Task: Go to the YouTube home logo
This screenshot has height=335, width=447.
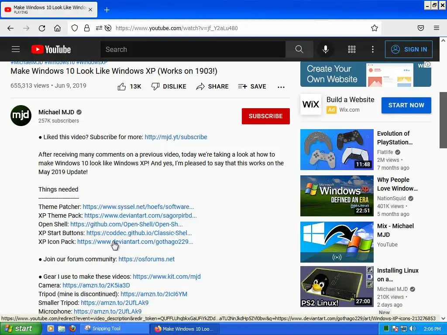Action: (51, 49)
